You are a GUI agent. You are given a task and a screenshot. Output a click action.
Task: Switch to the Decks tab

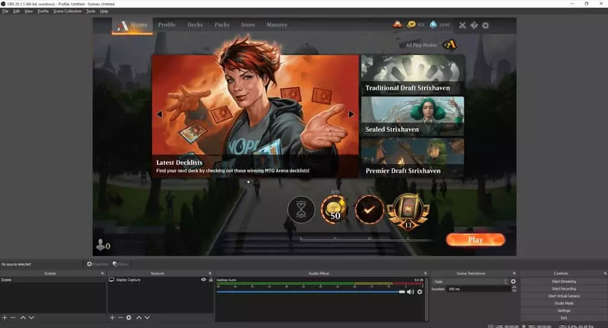pyautogui.click(x=195, y=25)
